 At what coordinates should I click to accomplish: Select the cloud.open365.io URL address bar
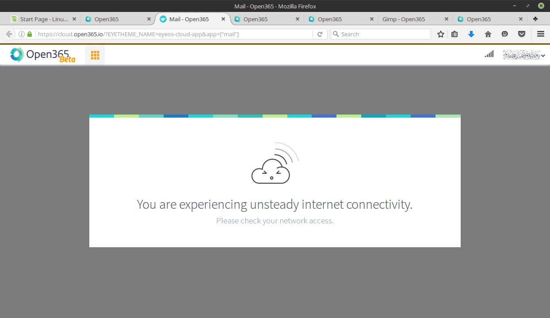175,34
